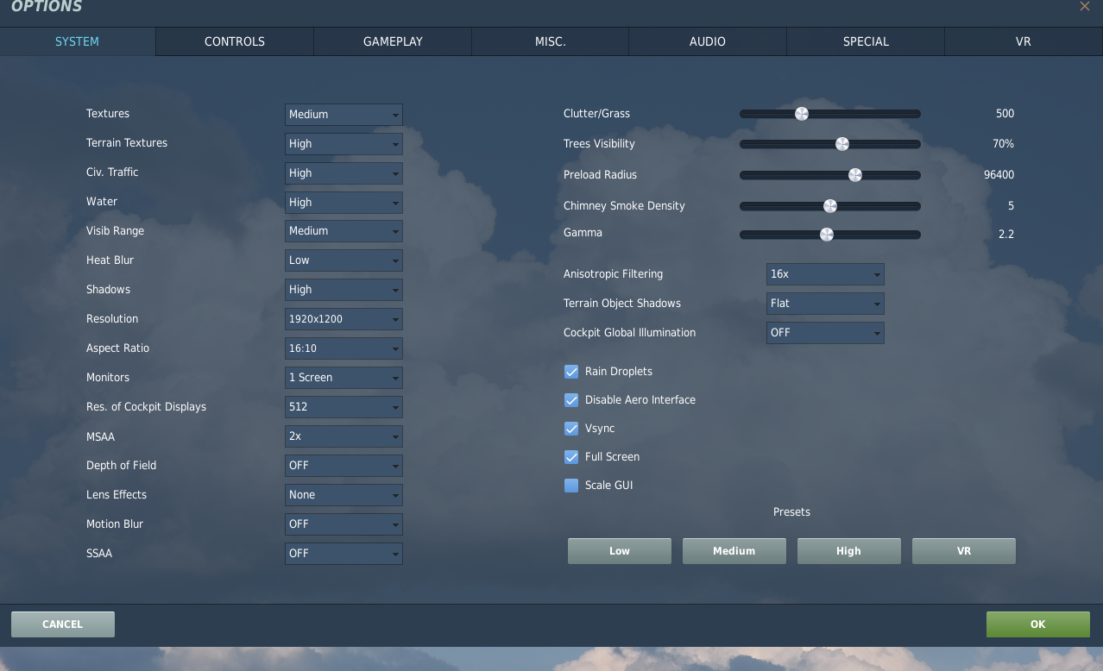This screenshot has width=1103, height=671.
Task: Open the Resolution dropdown showing 1920x1200
Action: coord(344,319)
